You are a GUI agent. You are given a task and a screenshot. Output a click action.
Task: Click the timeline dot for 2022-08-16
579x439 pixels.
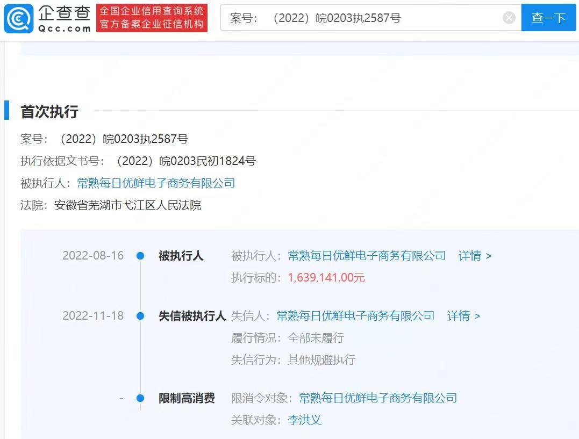pos(140,256)
